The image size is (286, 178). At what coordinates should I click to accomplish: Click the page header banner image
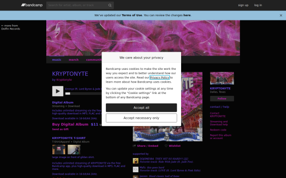pos(143,38)
